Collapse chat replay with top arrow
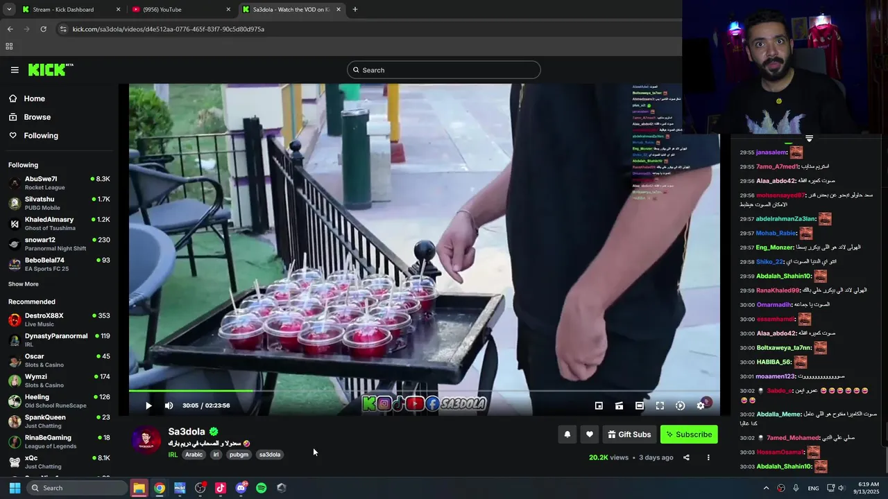Image resolution: width=888 pixels, height=499 pixels. tap(809, 139)
